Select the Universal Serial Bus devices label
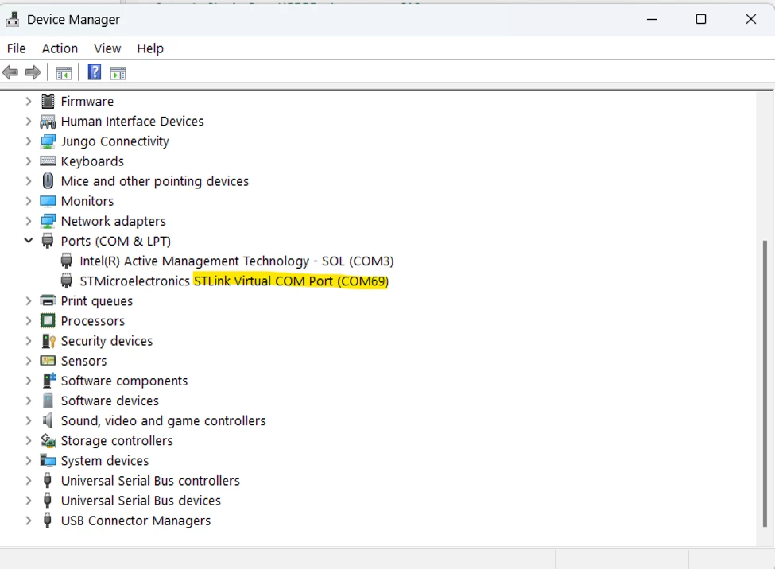 [x=141, y=501]
